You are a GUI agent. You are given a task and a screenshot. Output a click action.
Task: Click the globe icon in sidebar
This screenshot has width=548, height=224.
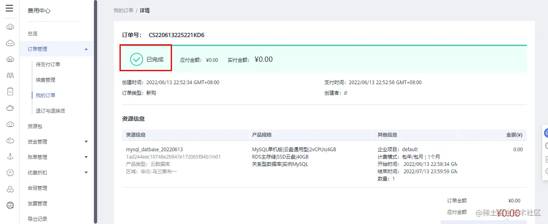[x=10, y=205]
